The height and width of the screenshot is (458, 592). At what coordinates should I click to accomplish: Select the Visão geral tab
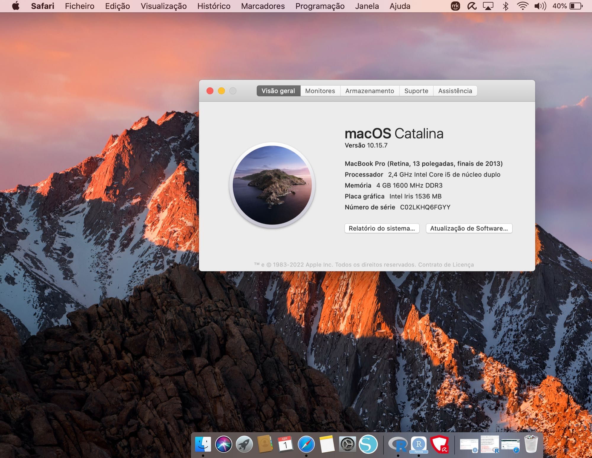click(278, 91)
